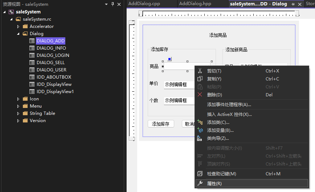Select the DIALOG_SELL tree item
This screenshot has width=315, height=192.
point(51,63)
